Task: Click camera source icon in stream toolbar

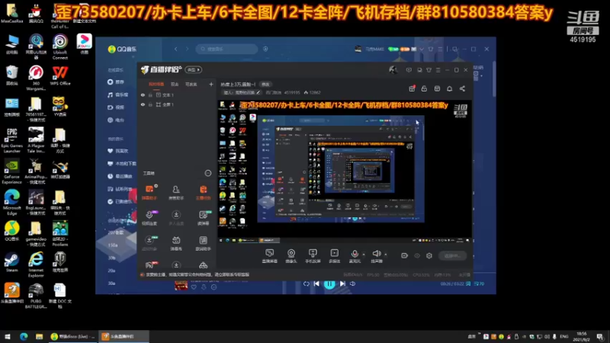Action: point(291,255)
